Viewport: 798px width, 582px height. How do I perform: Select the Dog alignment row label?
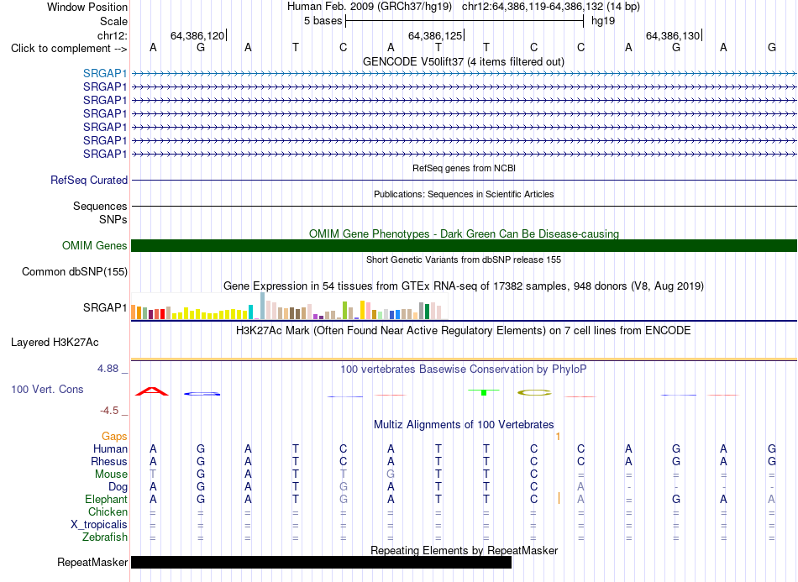[x=118, y=487]
